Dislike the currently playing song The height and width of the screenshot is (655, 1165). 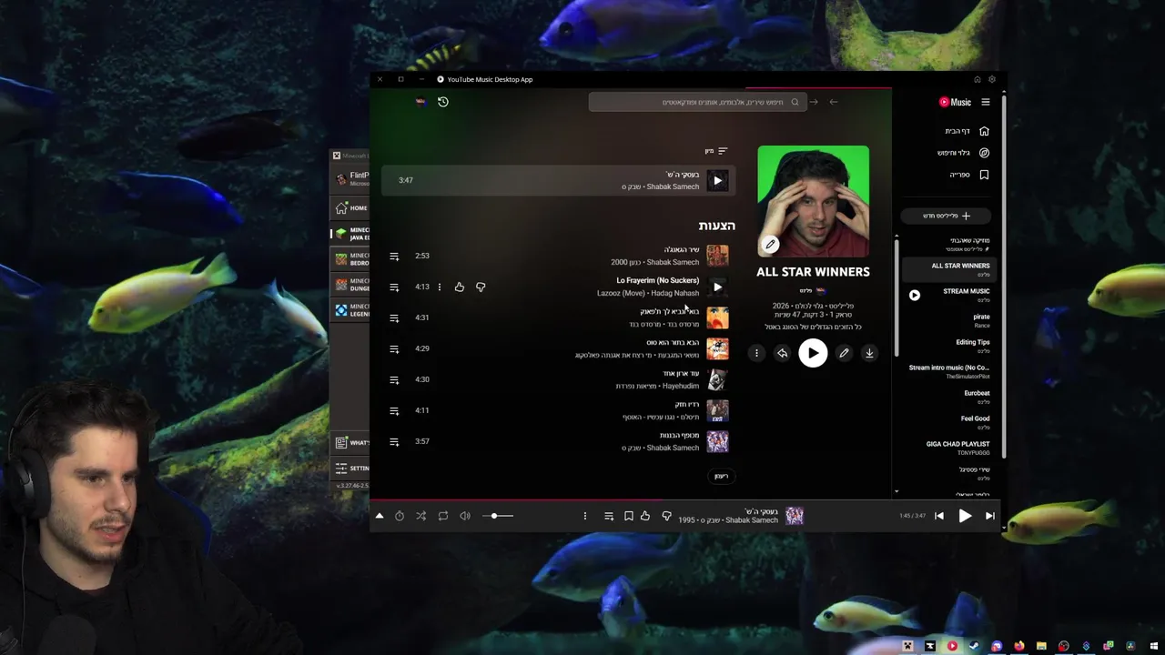666,516
